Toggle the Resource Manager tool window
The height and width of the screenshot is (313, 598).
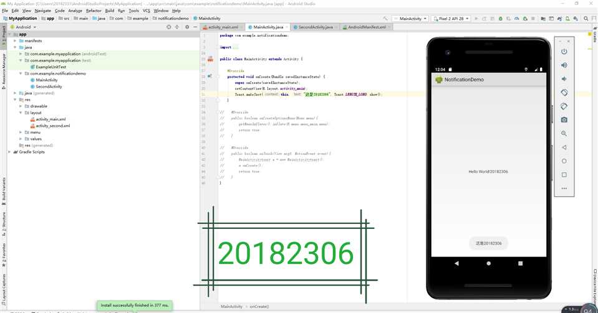pyautogui.click(x=4, y=71)
